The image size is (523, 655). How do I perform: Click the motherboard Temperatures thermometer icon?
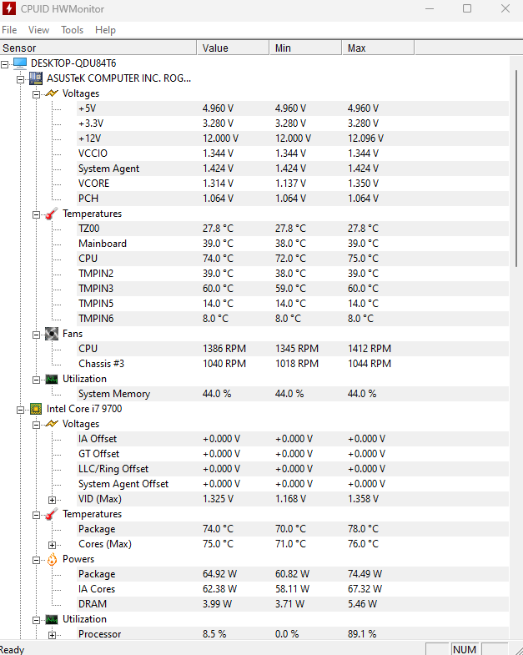tap(52, 214)
